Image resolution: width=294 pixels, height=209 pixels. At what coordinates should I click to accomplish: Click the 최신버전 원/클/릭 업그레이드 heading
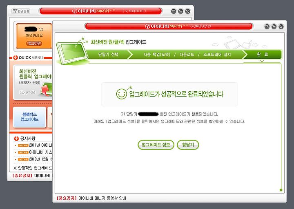tap(118, 42)
